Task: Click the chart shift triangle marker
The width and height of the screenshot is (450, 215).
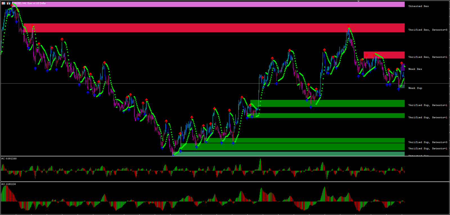Action: click(x=358, y=1)
